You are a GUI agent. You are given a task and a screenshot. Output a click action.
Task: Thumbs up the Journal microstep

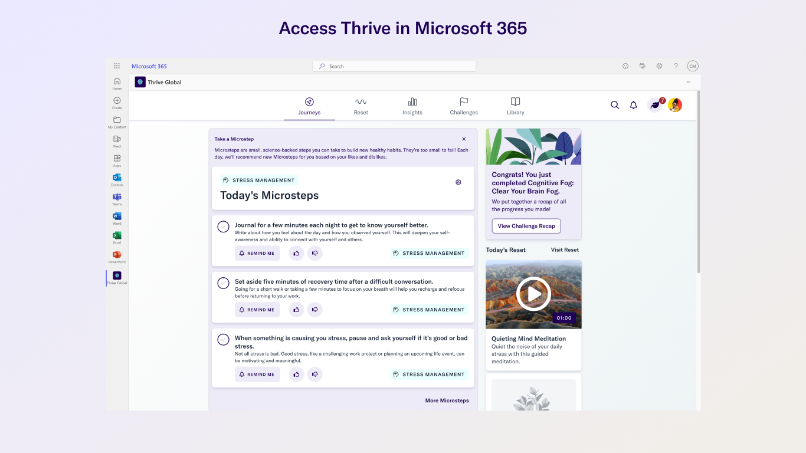pos(296,253)
